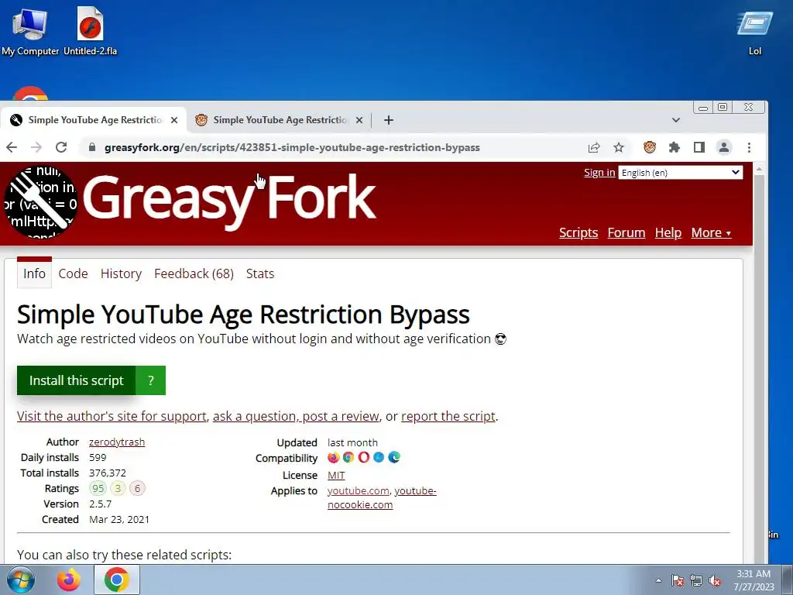
Task: Open the Windows Start orb
Action: (21, 580)
